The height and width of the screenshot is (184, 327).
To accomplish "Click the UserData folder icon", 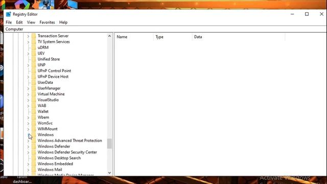I will 34,82.
